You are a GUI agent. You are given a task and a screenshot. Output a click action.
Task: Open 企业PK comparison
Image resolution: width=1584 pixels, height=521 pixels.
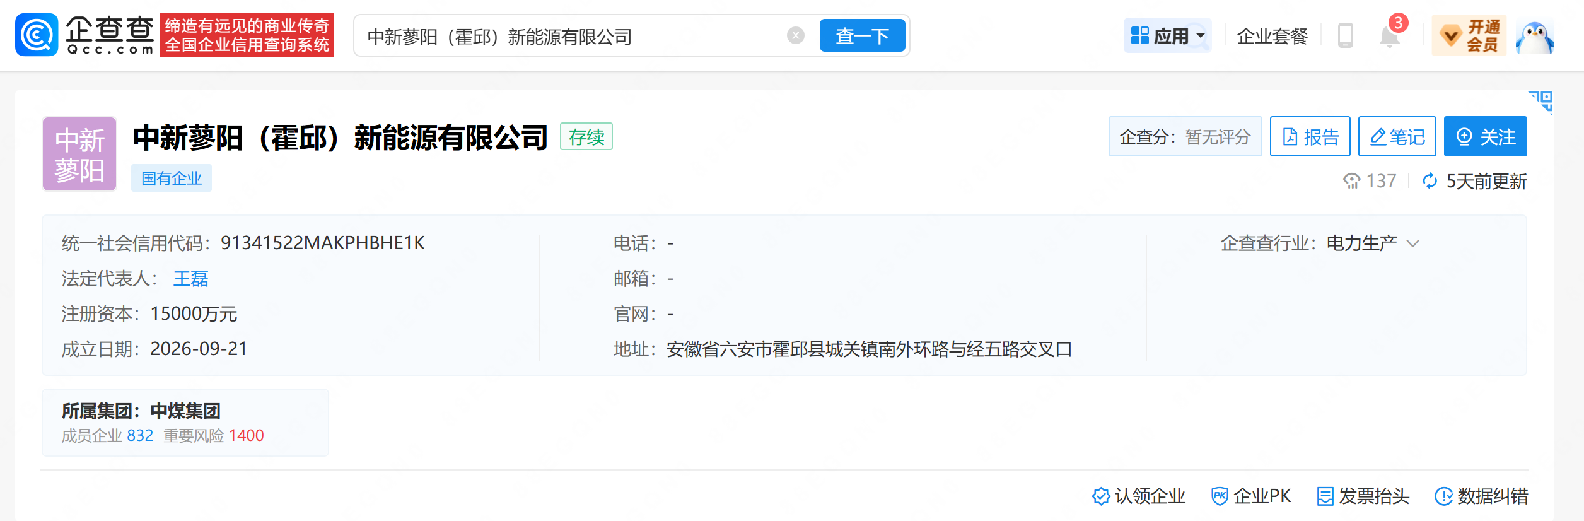[1251, 496]
